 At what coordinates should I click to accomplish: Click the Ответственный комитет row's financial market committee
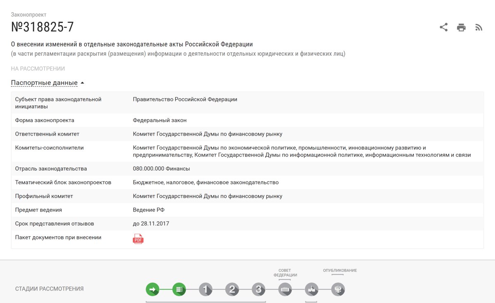(x=207, y=134)
